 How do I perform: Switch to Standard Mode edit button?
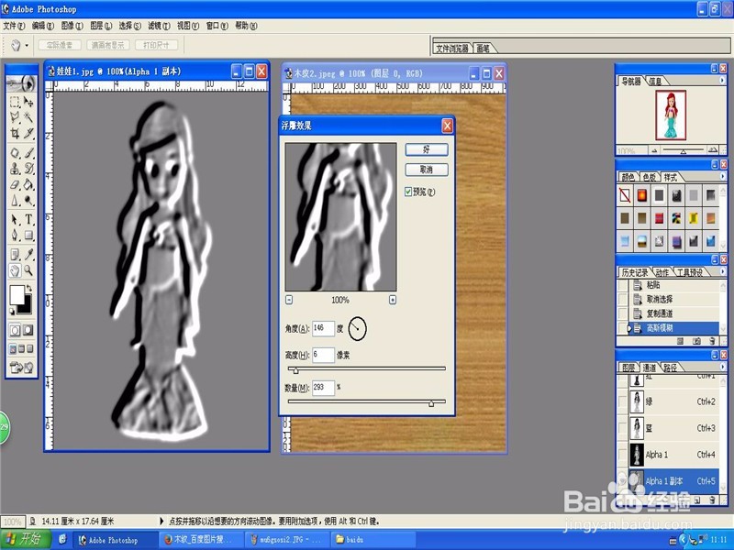pyautogui.click(x=15, y=330)
